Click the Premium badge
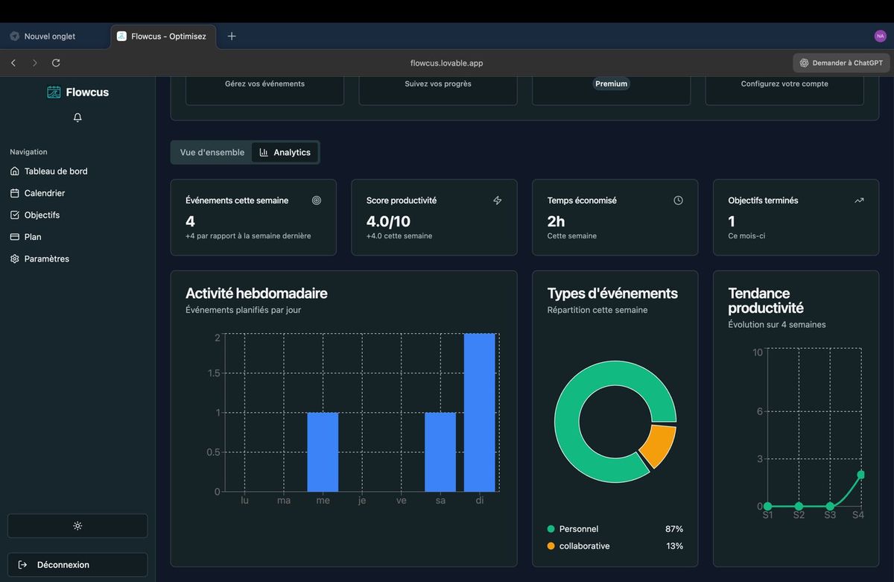This screenshot has width=894, height=582. (x=611, y=83)
